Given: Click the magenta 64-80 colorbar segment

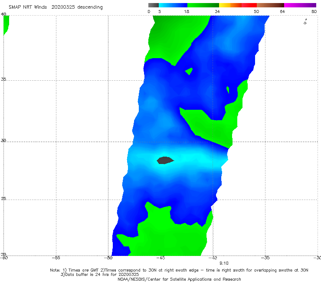Looking at the screenshot, I should tap(300, 5).
